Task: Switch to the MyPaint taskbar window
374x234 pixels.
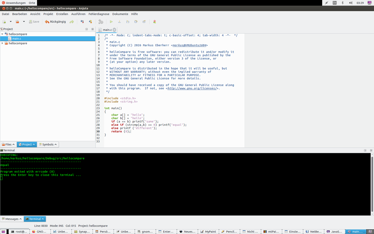Action: (x=209, y=232)
